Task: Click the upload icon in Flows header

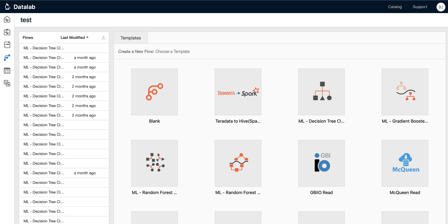Action: point(103,37)
